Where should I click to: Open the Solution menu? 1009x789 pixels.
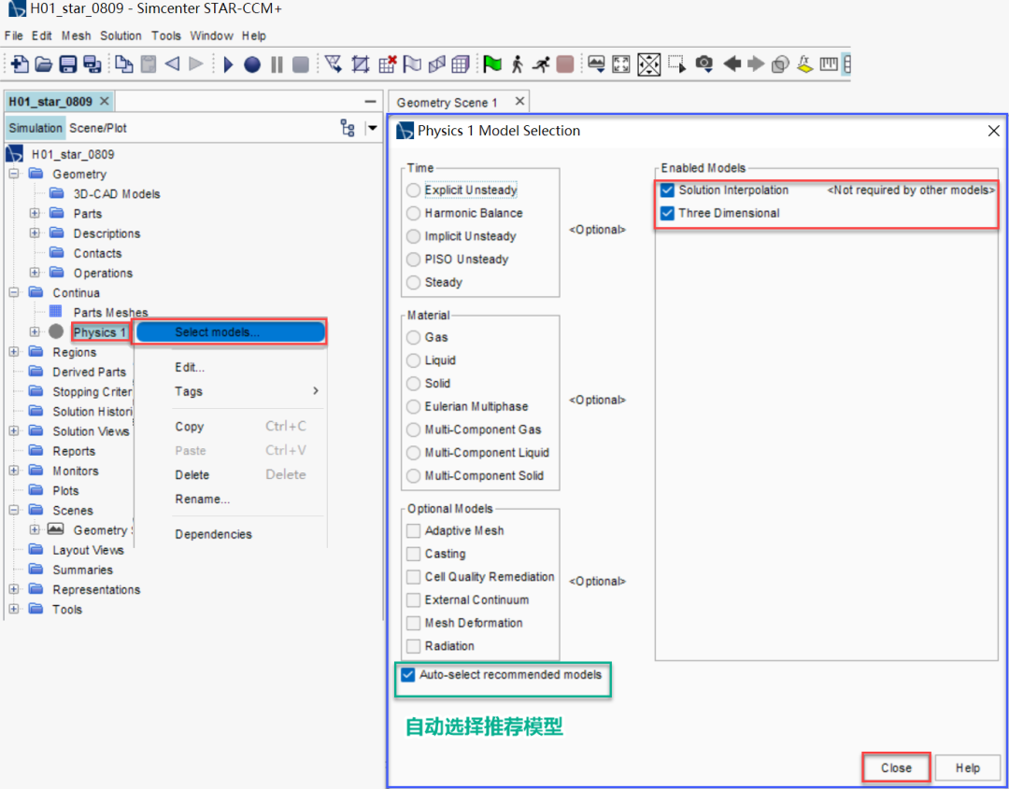[121, 36]
